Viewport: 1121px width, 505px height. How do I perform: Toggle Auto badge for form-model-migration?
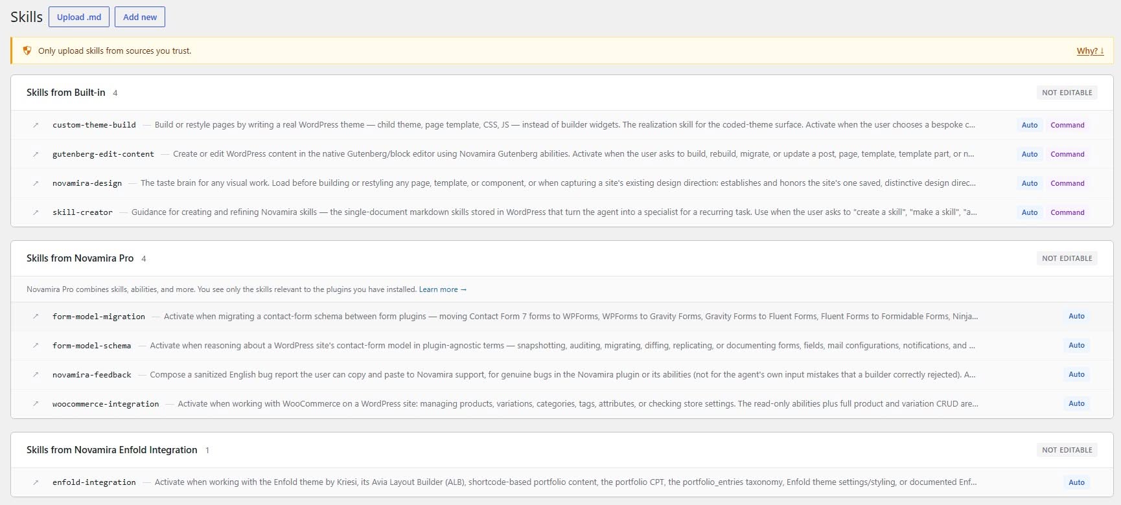[1076, 316]
